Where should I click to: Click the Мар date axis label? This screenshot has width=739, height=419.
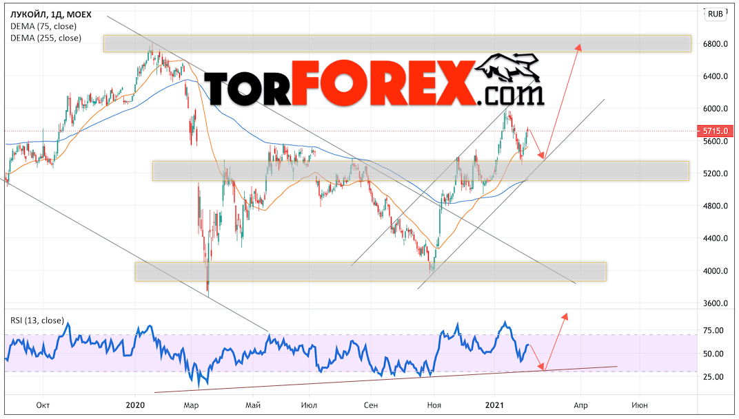tap(190, 405)
